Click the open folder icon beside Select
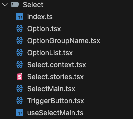This screenshot has height=119, width=133. click(15, 4)
